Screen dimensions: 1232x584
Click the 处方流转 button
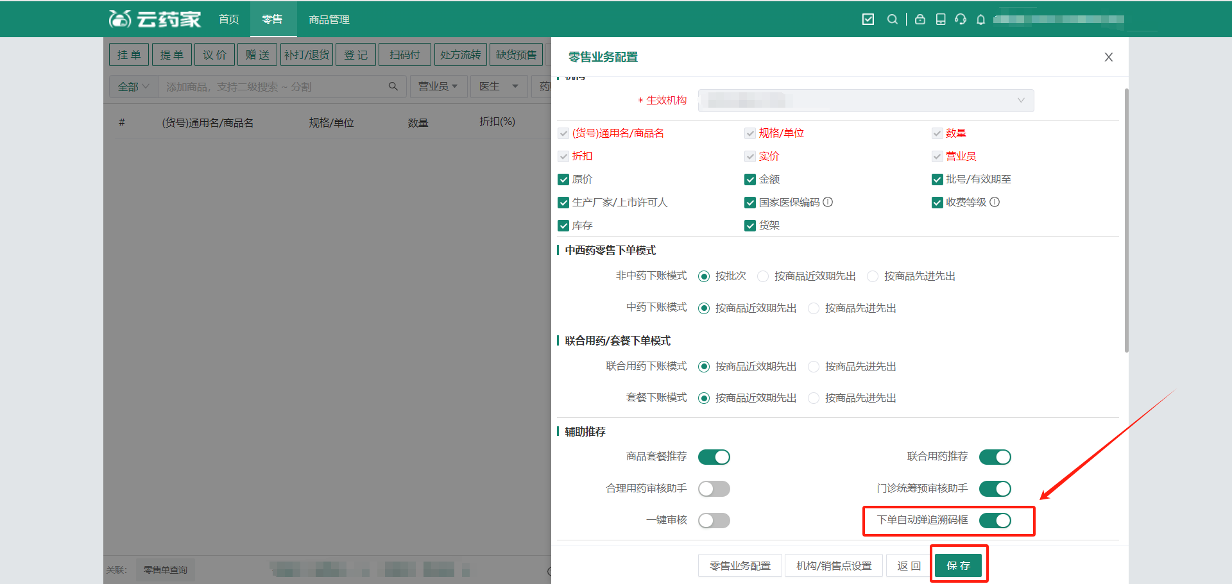coord(461,54)
